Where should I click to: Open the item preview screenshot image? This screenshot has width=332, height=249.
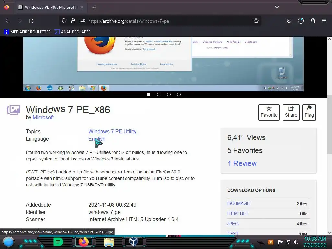click(x=163, y=64)
